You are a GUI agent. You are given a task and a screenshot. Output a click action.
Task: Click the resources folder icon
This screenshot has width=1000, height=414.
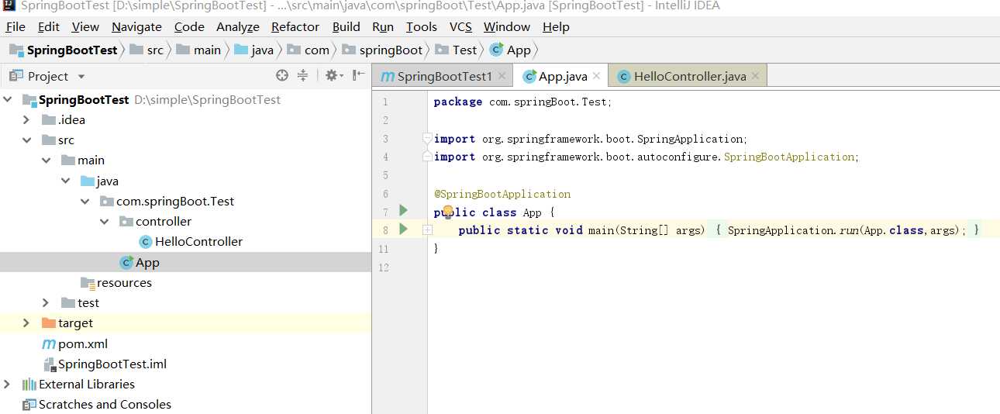pos(88,283)
